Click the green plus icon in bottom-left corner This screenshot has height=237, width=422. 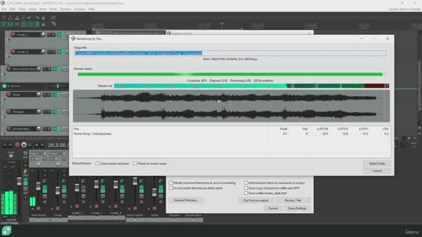coord(7,231)
